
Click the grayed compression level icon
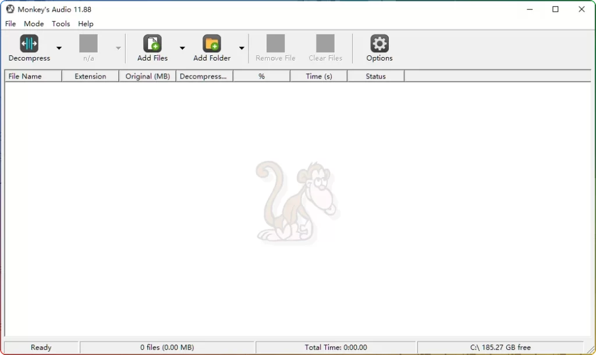tap(88, 44)
